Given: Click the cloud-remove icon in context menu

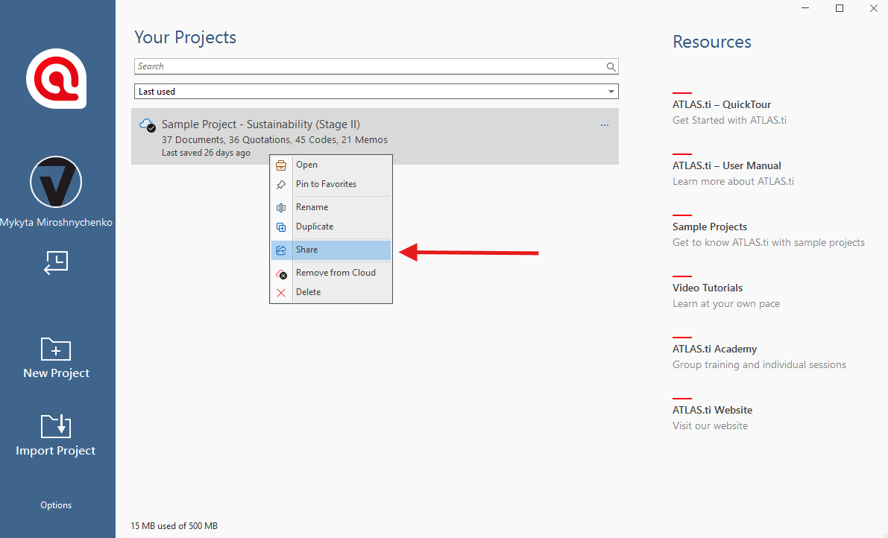Looking at the screenshot, I should click(281, 274).
